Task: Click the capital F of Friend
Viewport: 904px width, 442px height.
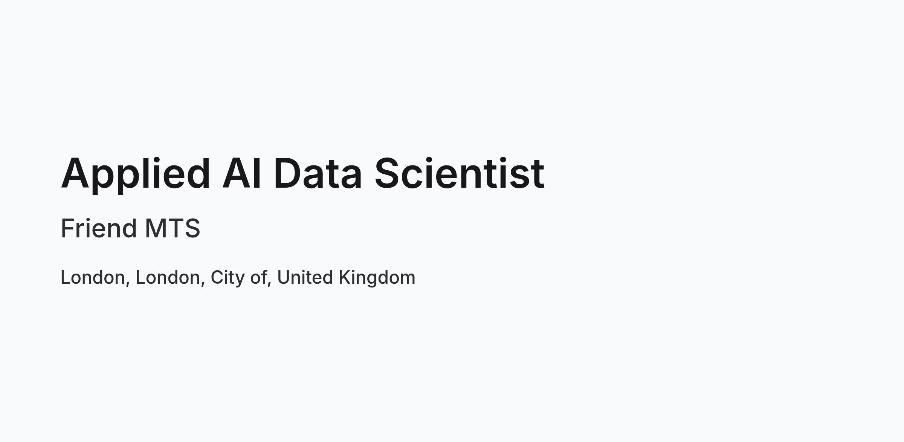Action: [68, 228]
